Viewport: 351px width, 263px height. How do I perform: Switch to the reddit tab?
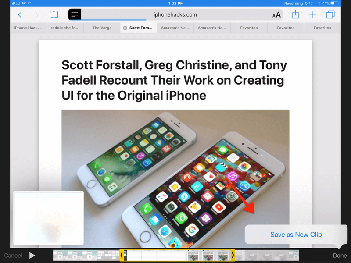[65, 28]
